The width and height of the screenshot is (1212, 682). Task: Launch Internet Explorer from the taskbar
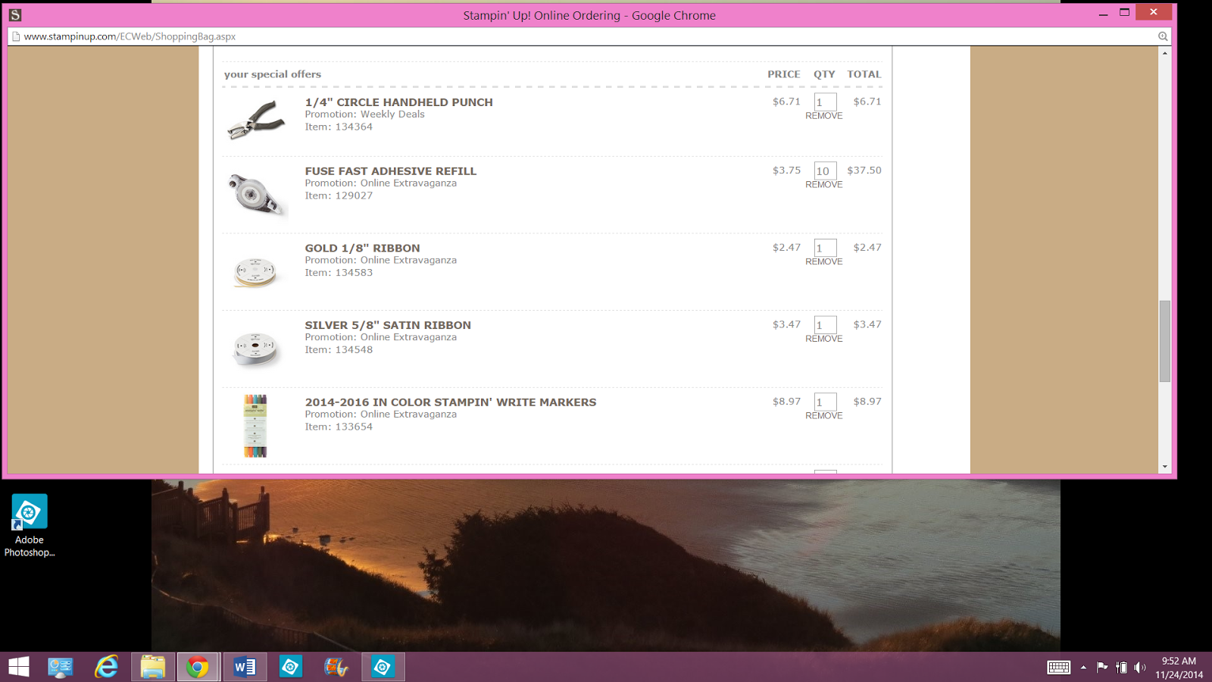pos(106,667)
